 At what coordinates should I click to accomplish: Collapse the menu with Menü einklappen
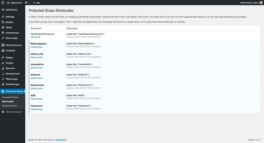tap(12, 112)
